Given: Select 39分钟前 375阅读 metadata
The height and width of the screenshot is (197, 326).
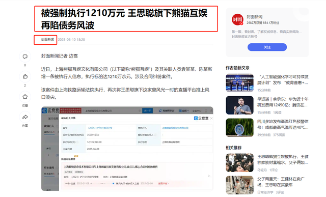Looking at the screenshot, I should [271, 135].
